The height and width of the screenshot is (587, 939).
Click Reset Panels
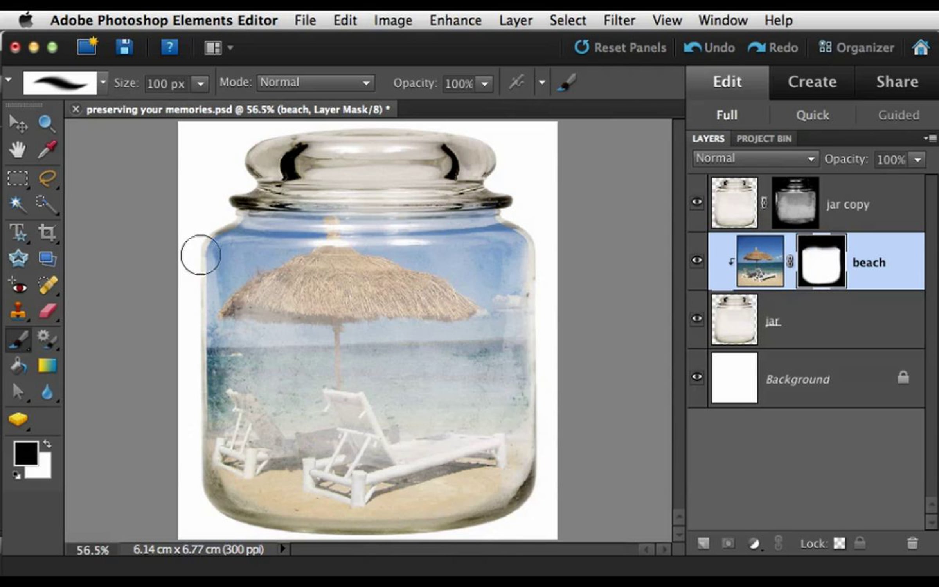pos(621,48)
